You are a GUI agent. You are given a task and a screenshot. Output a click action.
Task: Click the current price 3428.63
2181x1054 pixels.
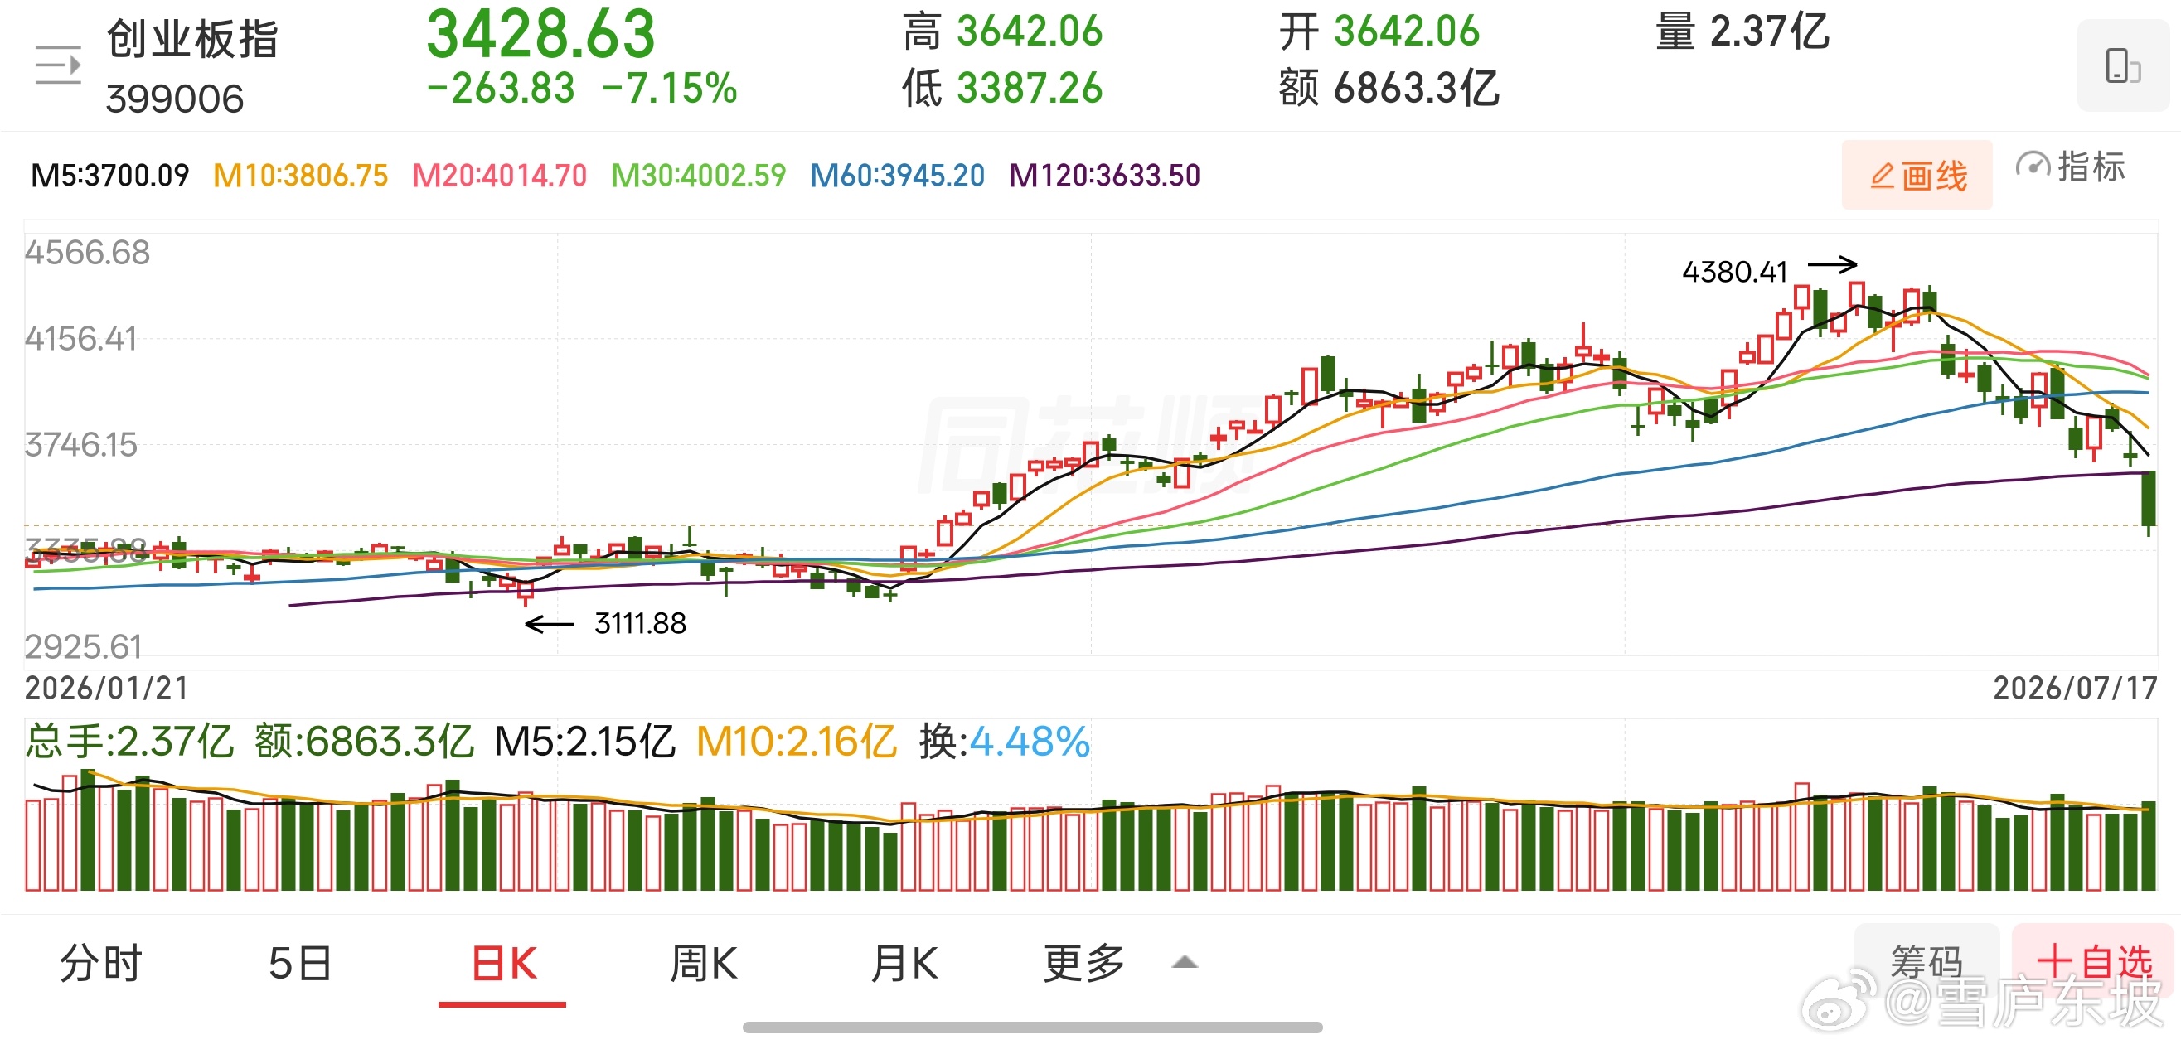point(541,34)
